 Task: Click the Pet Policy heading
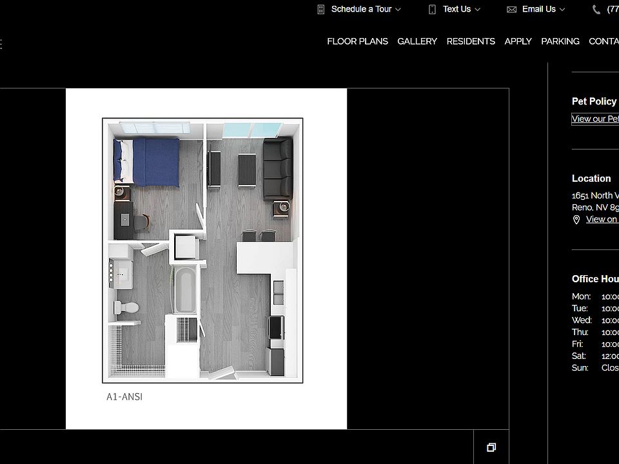[x=594, y=101]
